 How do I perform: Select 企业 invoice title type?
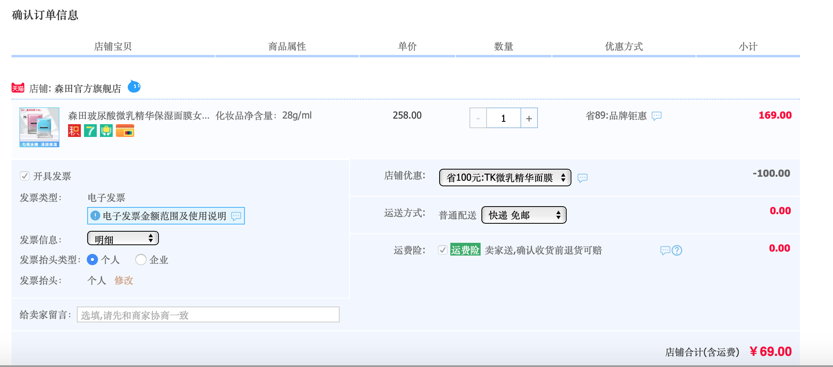[x=141, y=260]
